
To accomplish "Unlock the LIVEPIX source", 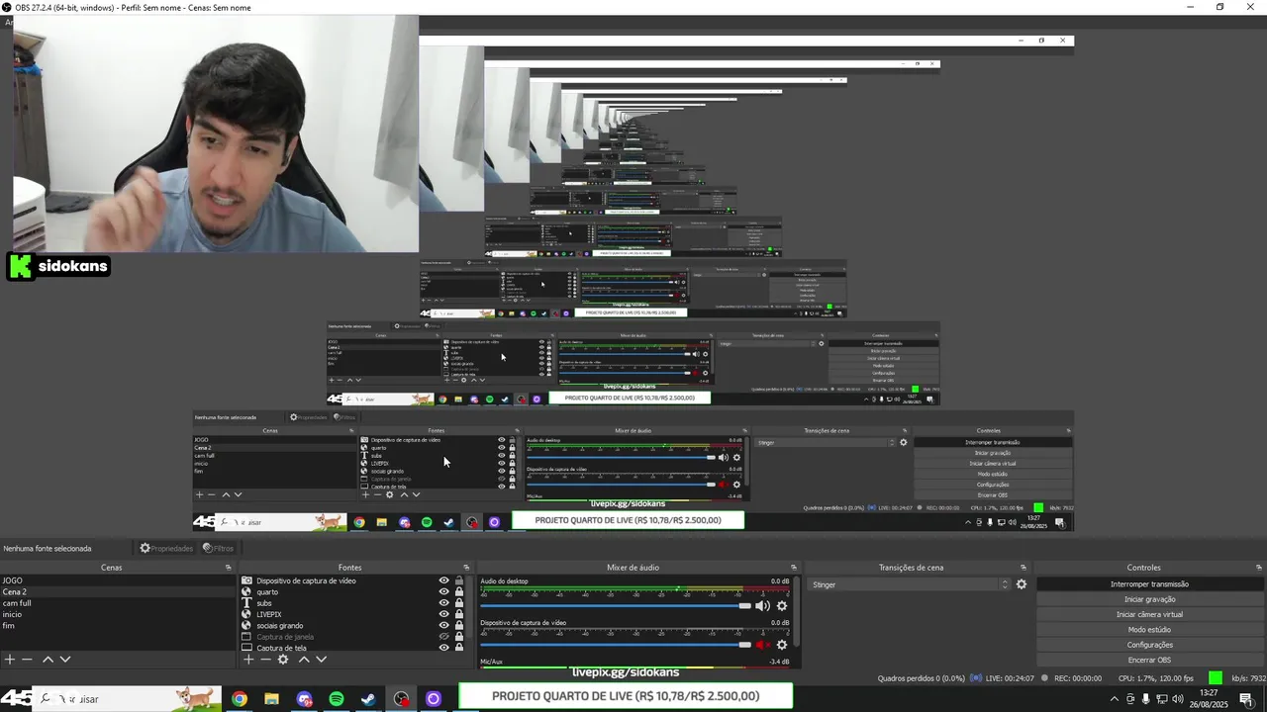I will (458, 614).
